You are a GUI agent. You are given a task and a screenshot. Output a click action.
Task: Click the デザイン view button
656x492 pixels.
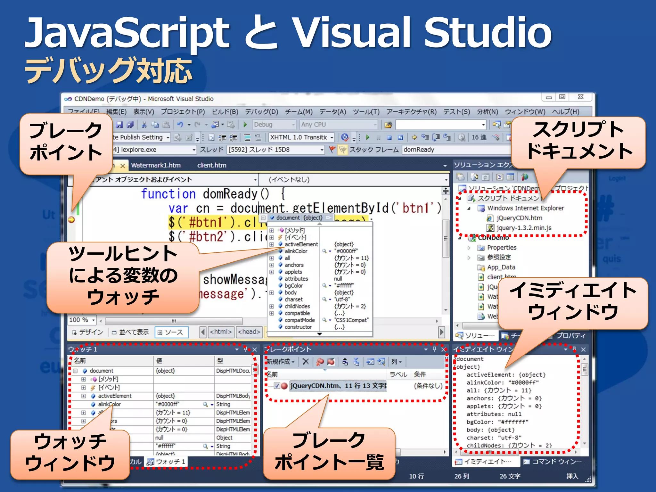87,332
